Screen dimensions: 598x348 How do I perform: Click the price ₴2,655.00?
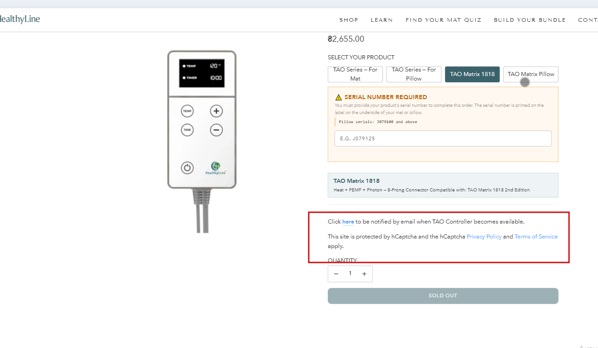[x=346, y=39]
